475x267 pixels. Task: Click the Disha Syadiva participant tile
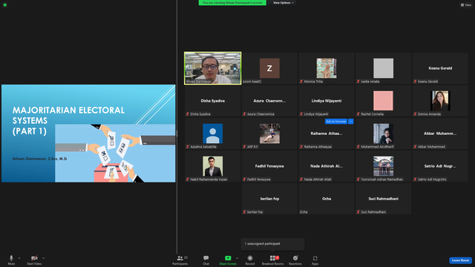tap(213, 101)
